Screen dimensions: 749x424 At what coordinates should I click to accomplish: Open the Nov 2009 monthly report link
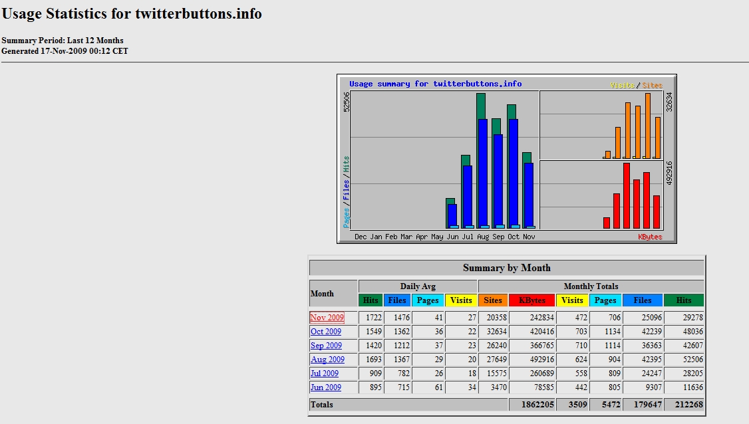pyautogui.click(x=327, y=318)
